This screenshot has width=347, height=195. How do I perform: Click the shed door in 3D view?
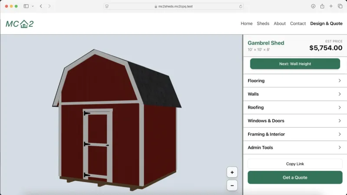pos(98,145)
